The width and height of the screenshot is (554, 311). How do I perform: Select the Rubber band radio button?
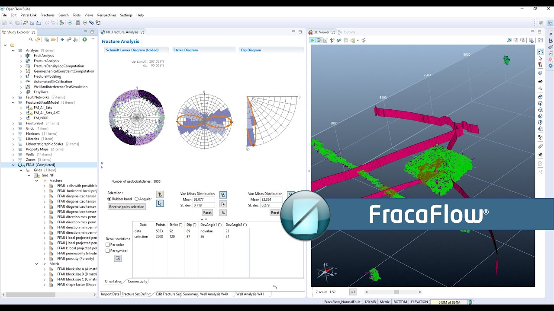(x=110, y=199)
